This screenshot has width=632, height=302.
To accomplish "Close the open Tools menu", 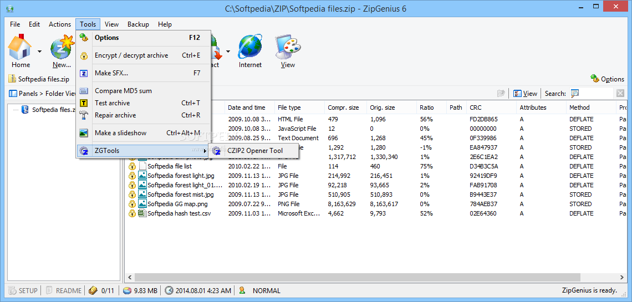I will pos(88,24).
